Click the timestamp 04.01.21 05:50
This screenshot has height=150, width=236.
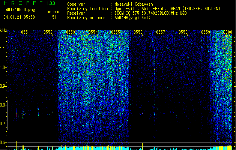19,17
